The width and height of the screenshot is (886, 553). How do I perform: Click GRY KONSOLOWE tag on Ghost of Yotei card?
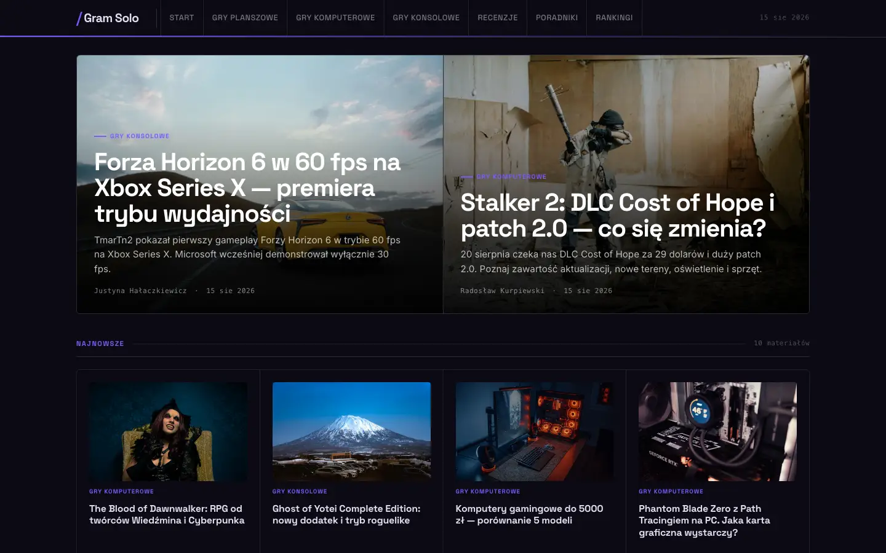[300, 492]
